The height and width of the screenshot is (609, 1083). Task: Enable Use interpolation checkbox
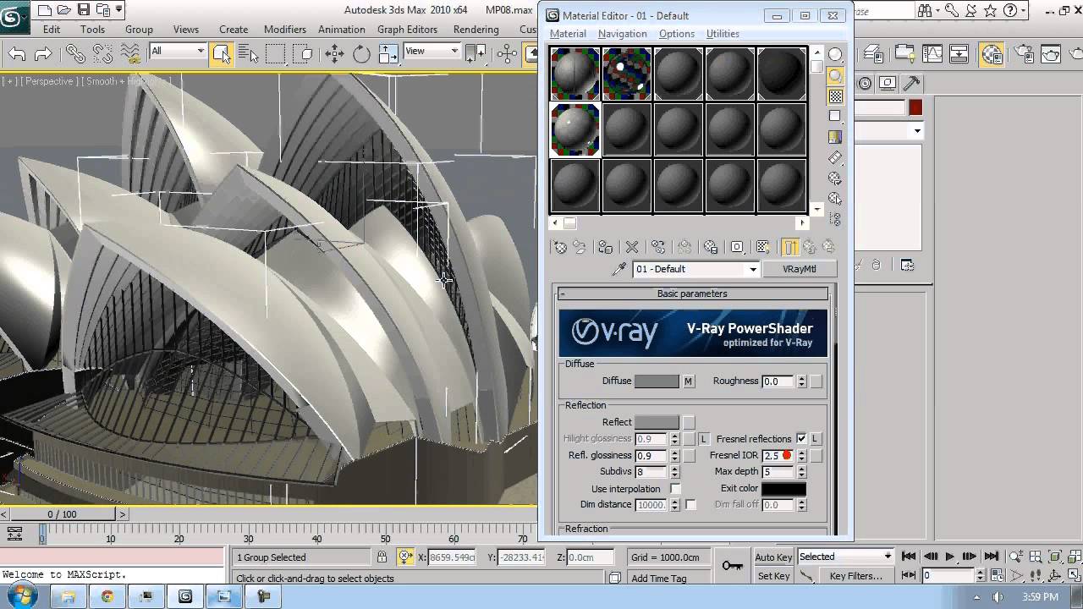point(675,489)
